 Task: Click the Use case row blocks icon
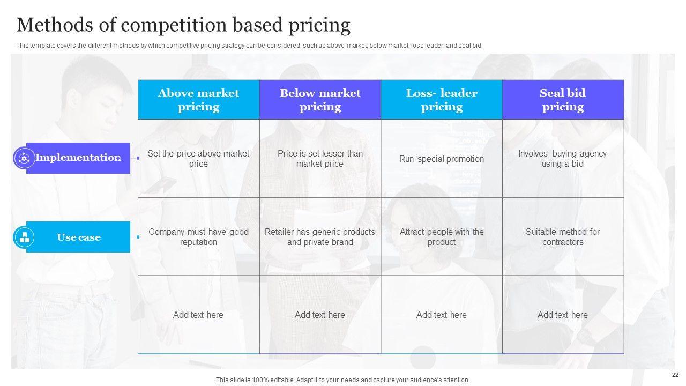click(x=24, y=237)
